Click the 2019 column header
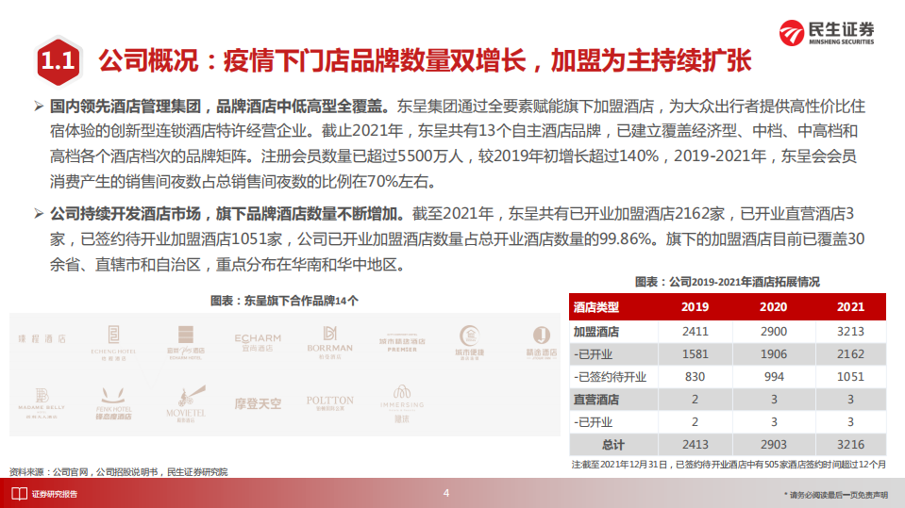The height and width of the screenshot is (508, 905). coord(695,307)
